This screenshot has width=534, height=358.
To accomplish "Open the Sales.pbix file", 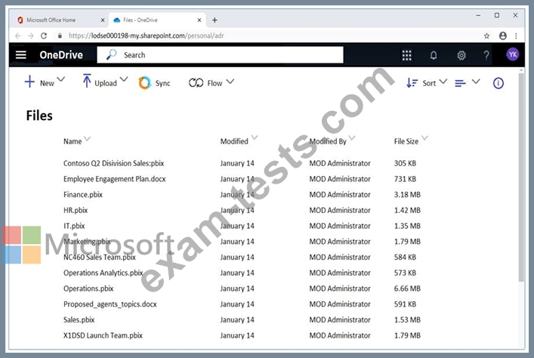I will pos(79,319).
